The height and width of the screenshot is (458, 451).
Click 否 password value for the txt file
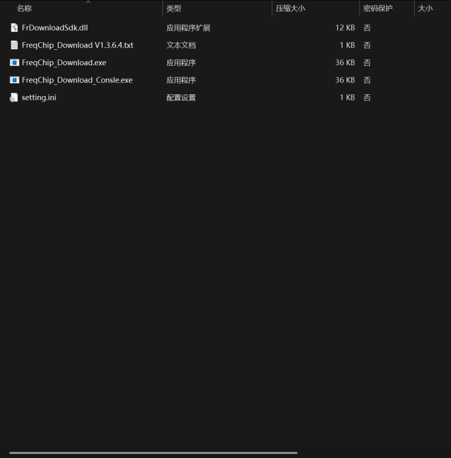pos(367,45)
